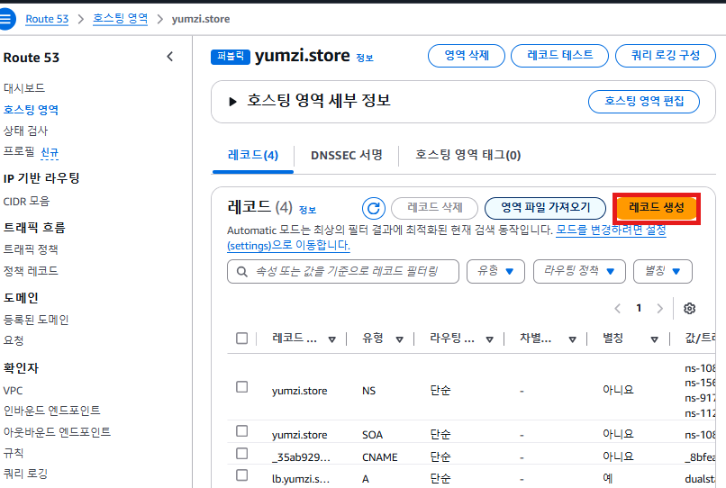Open VPC in sidebar
This screenshot has width=726, height=488.
[x=13, y=391]
